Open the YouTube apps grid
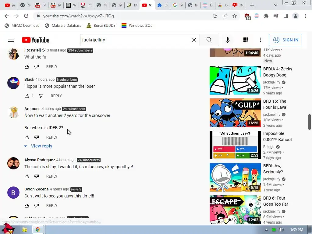 tap(246, 40)
